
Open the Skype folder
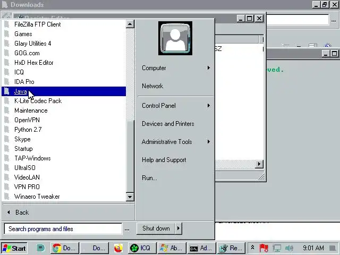coord(64,139)
